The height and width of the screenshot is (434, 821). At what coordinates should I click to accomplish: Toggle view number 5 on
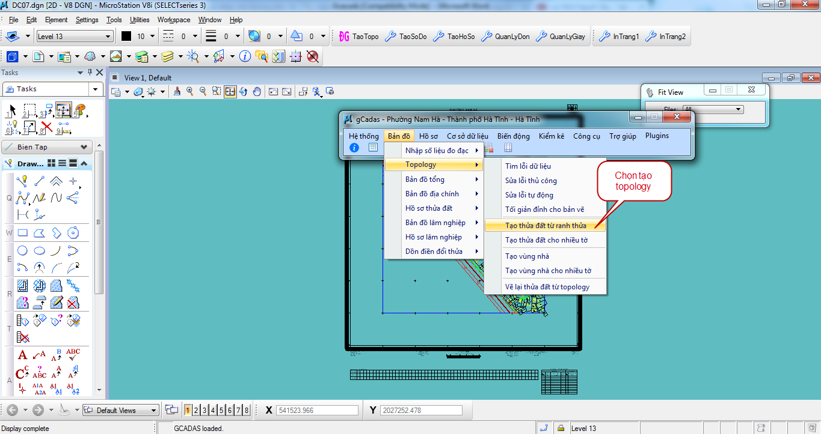[x=221, y=411]
